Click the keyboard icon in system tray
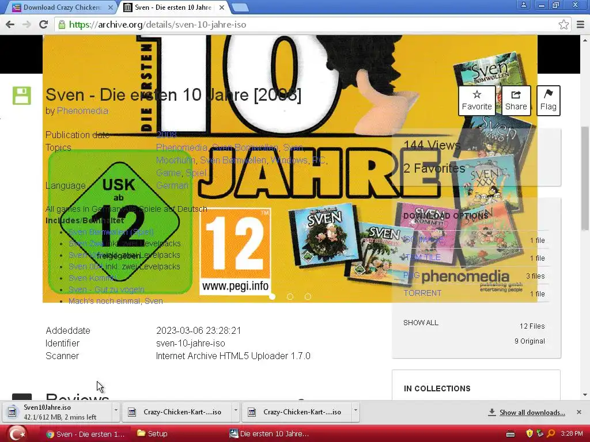 [x=510, y=434]
